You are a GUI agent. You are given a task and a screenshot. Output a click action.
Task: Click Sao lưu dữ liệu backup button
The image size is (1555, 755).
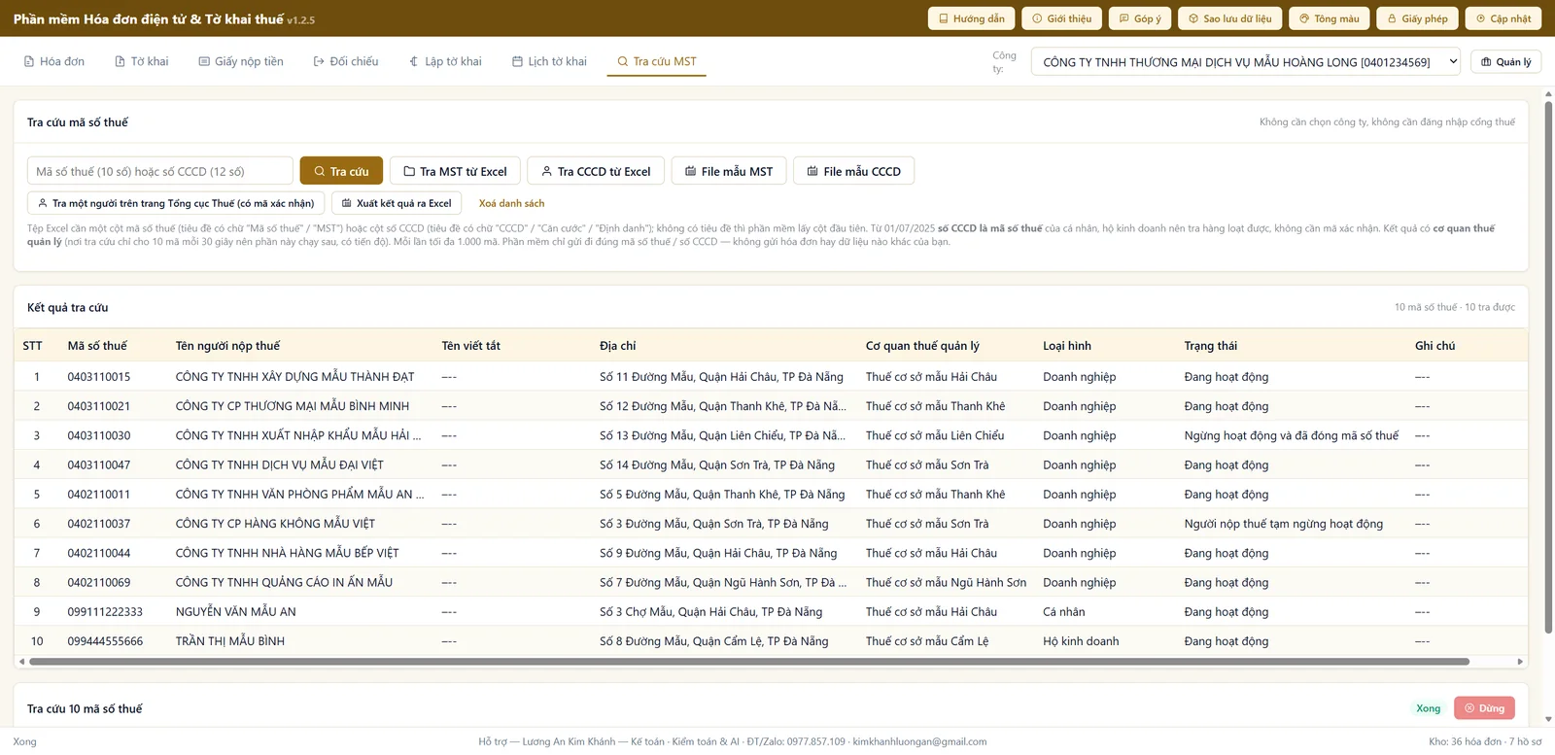(x=1229, y=18)
